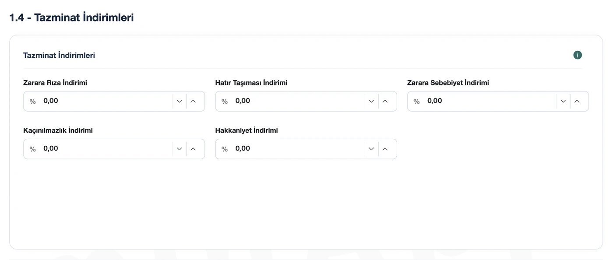The image size is (613, 260).
Task: Increase Hatır Taşıması İndirimi value
Action: 385,101
